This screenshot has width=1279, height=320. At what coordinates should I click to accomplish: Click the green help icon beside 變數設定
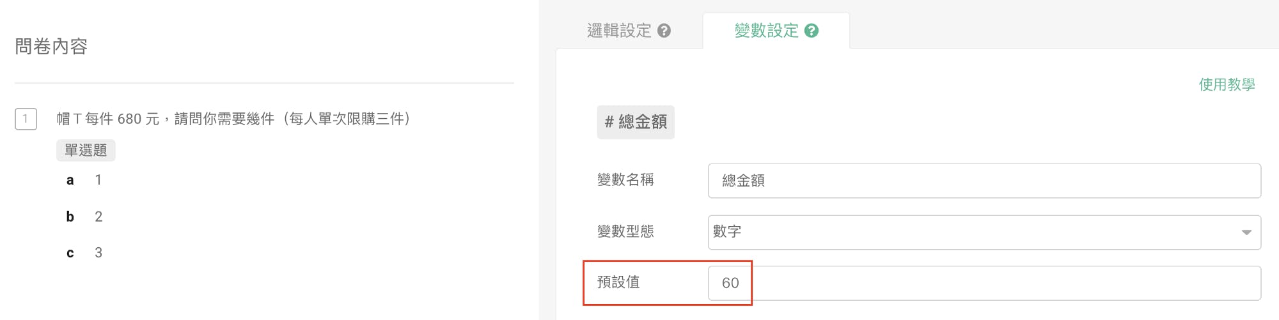(812, 31)
